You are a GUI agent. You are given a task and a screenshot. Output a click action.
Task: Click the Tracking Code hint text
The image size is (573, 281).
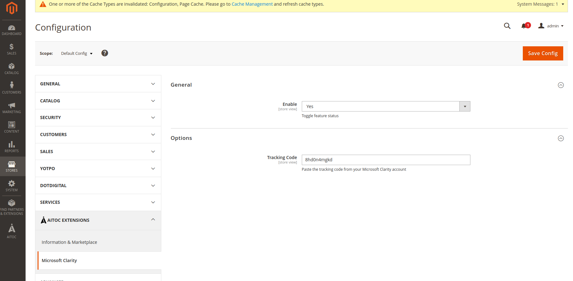tap(354, 169)
